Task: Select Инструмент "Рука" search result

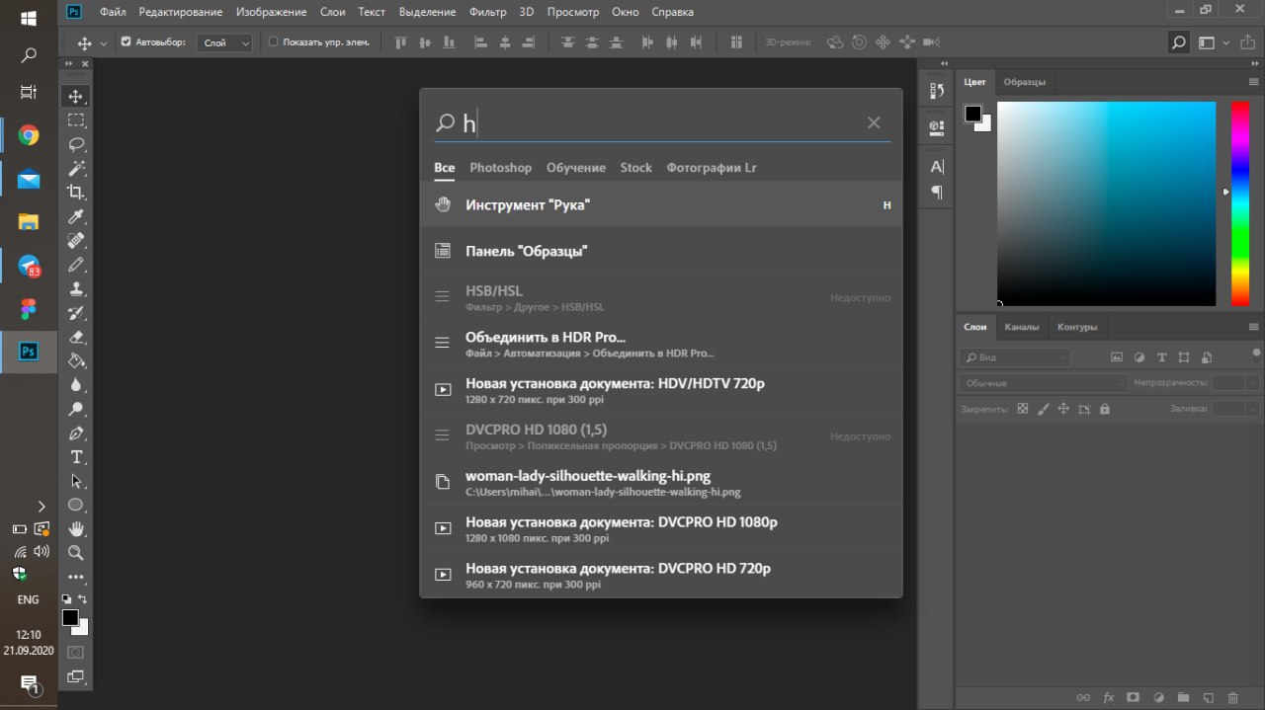Action: pyautogui.click(x=661, y=204)
